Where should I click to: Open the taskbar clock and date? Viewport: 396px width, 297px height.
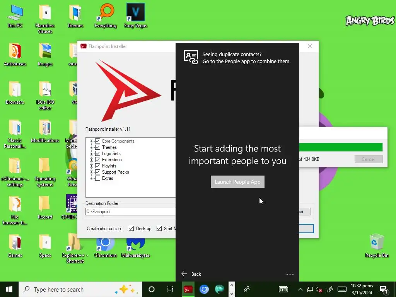362,289
